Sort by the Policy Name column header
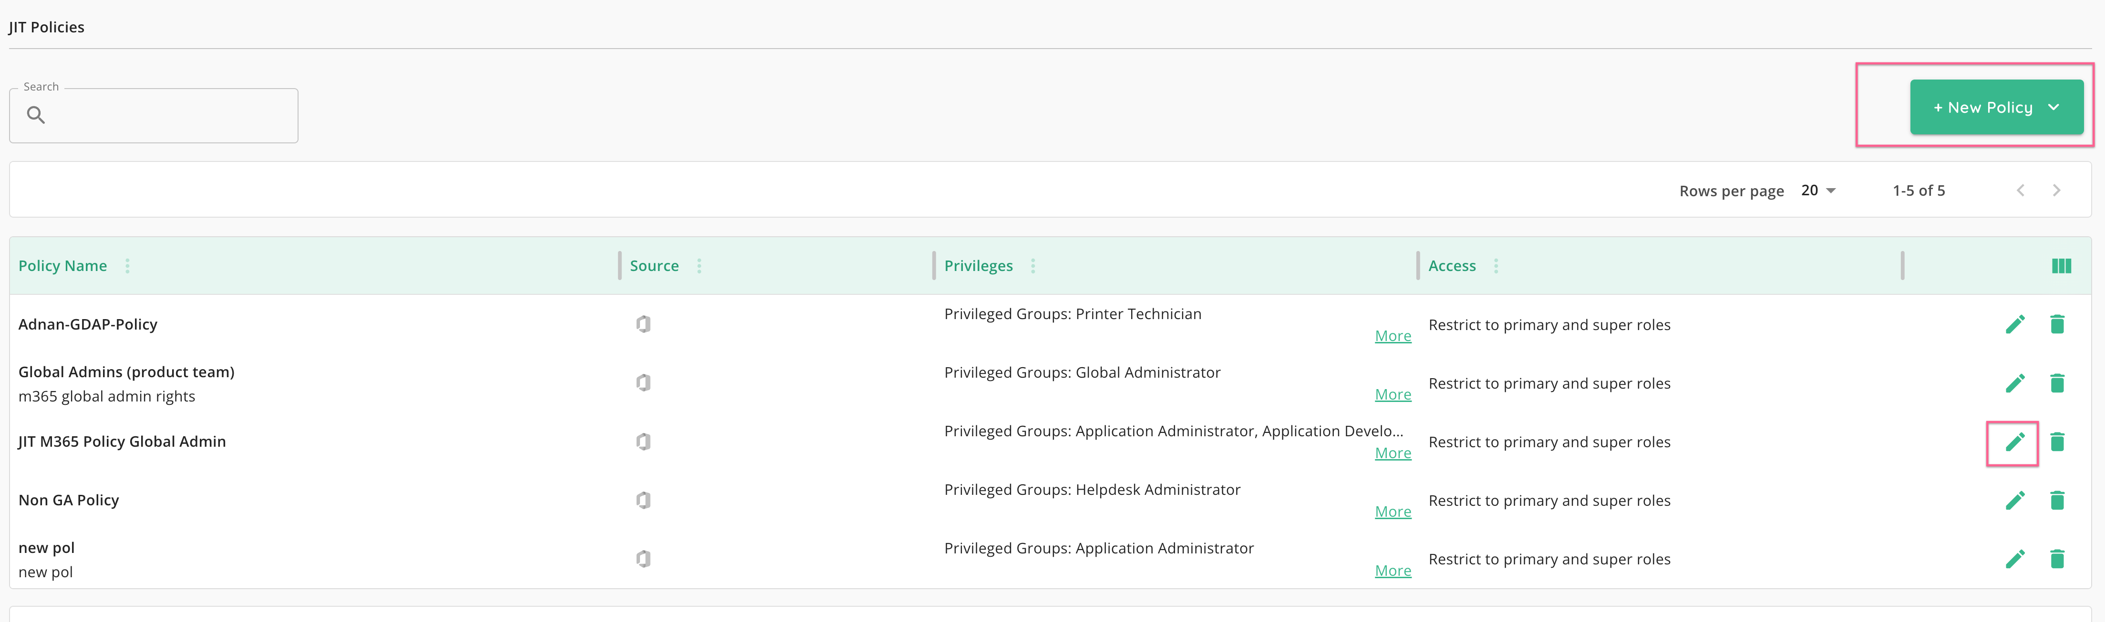This screenshot has height=622, width=2105. [63, 266]
